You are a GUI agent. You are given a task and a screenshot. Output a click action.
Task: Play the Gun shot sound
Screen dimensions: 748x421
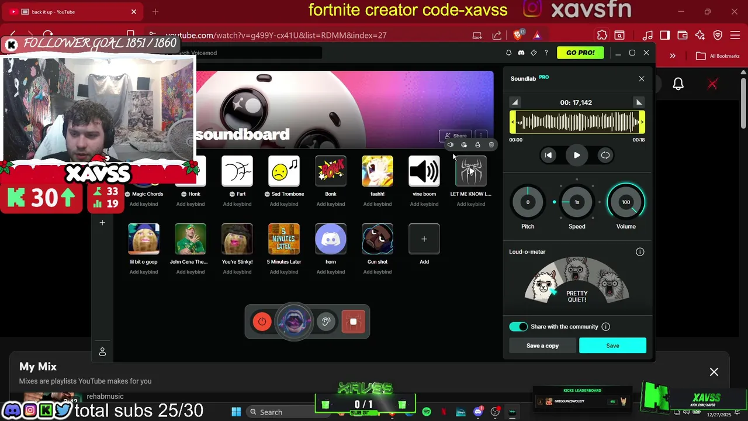(x=378, y=239)
